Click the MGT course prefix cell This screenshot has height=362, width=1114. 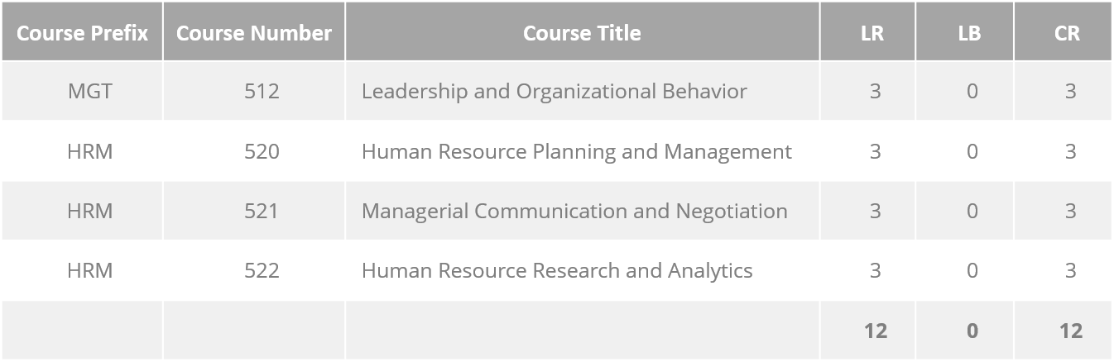point(89,91)
